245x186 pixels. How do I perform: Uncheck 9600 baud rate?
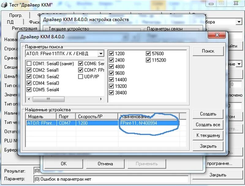click(111, 73)
